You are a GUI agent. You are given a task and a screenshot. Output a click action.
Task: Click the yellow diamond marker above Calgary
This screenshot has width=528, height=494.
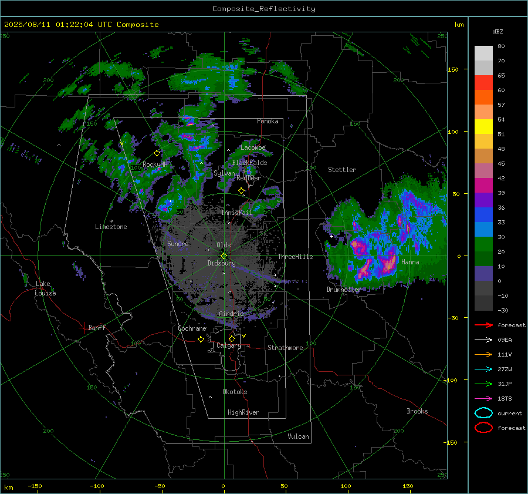click(x=232, y=338)
